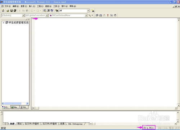Toggle the breakpoint hand icon

point(115,15)
